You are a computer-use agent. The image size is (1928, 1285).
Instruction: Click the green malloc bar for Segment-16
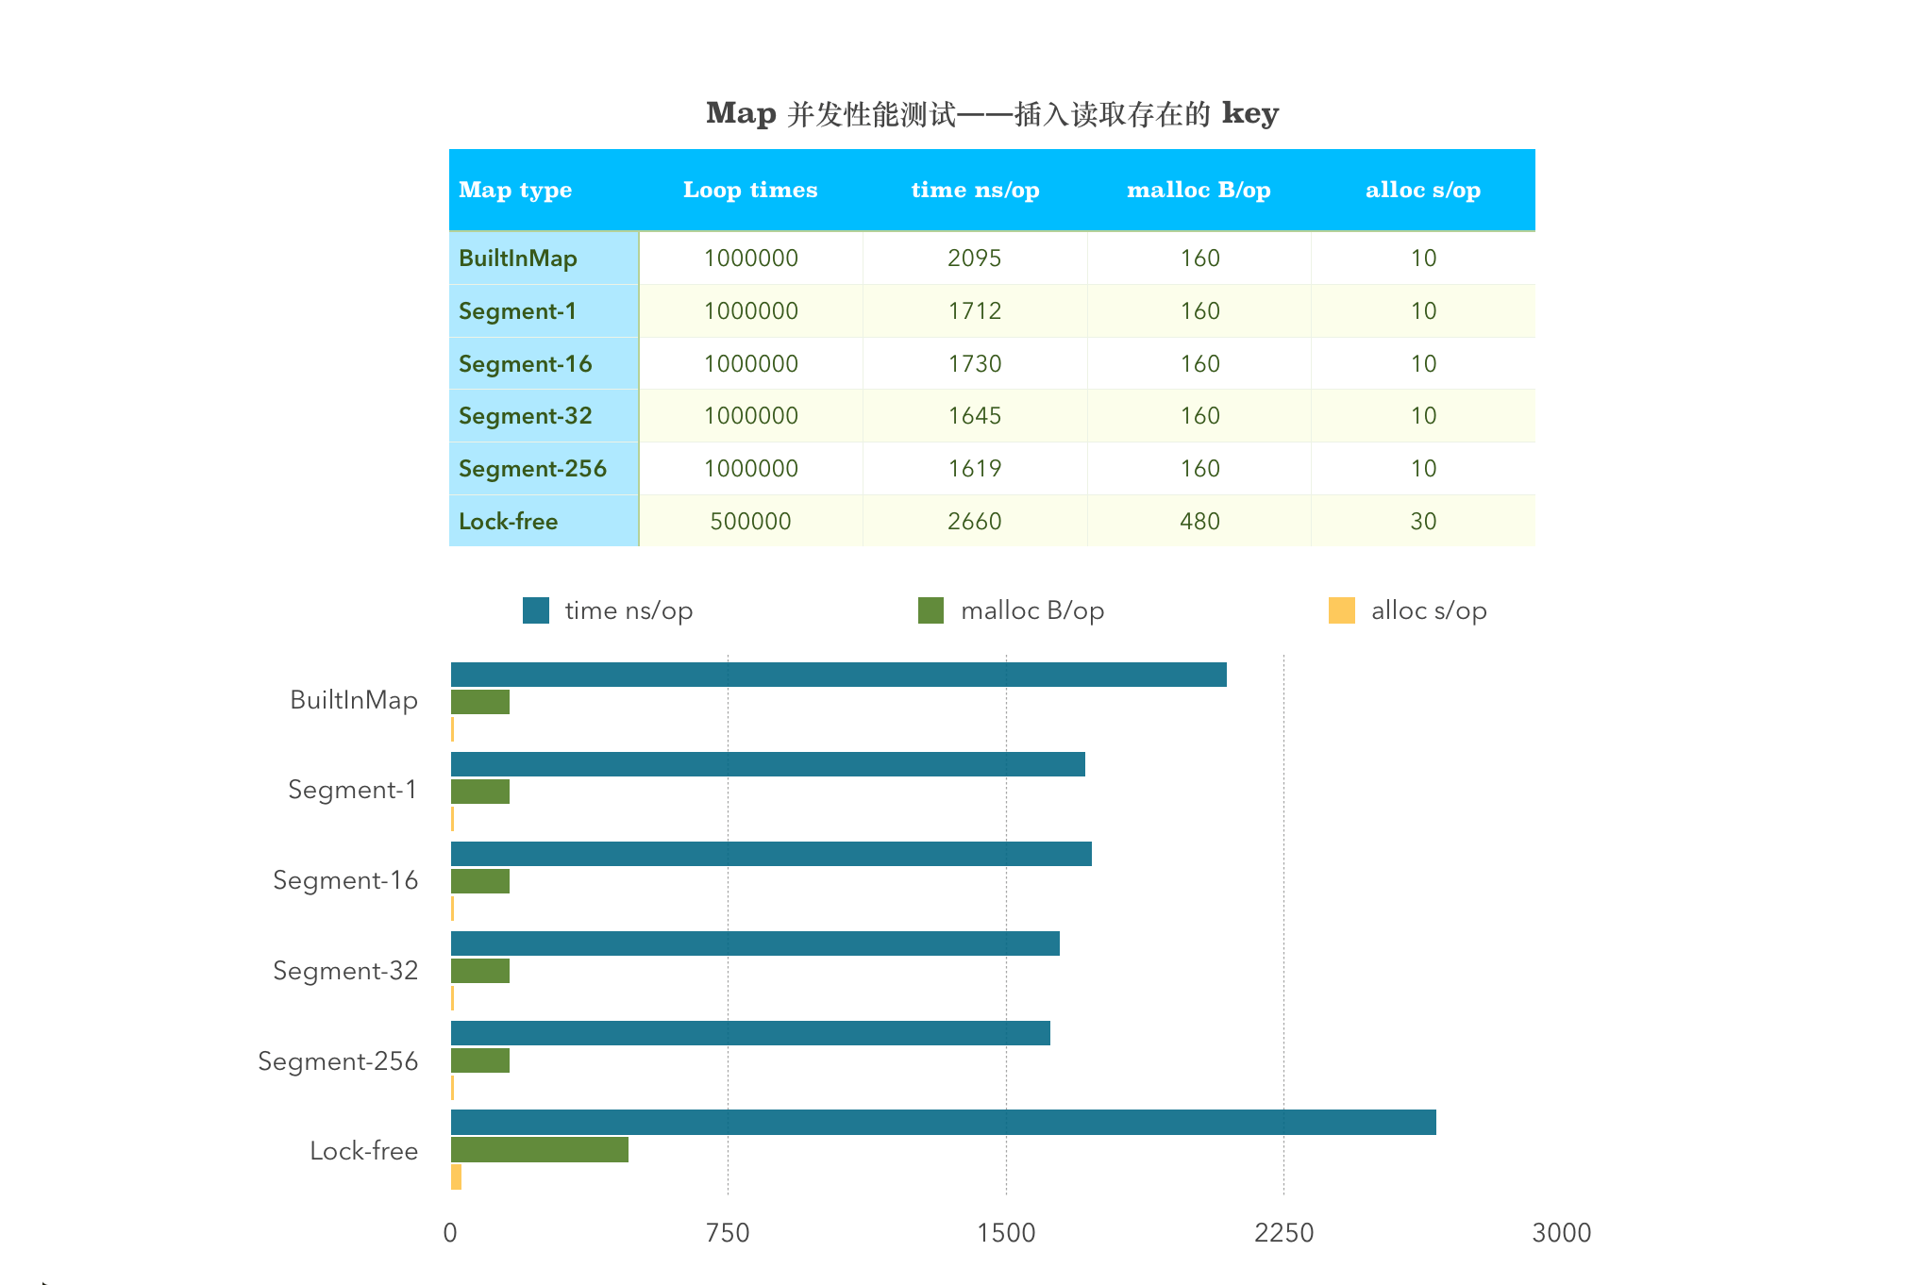pyautogui.click(x=480, y=881)
